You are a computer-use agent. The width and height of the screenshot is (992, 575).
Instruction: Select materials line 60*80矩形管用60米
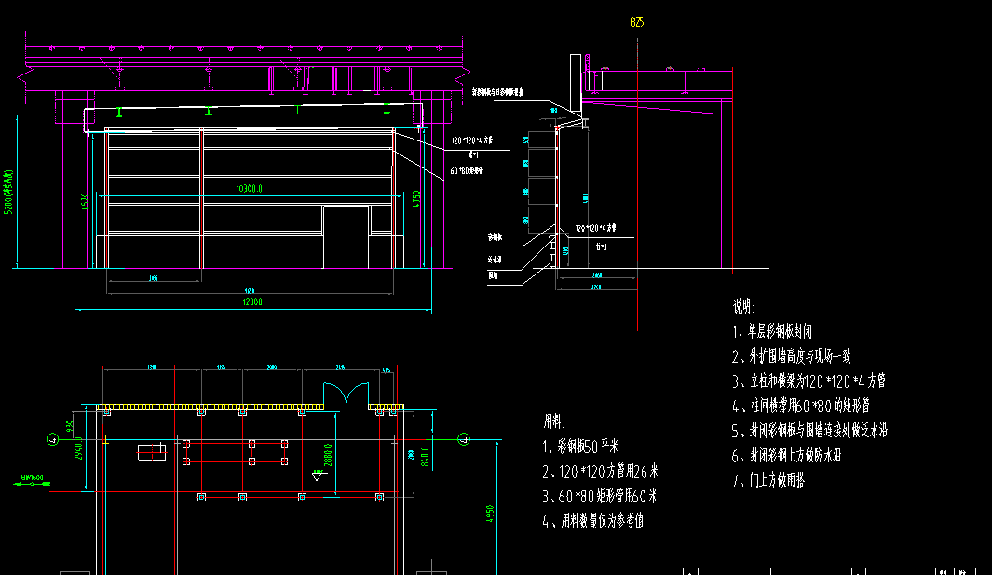pos(600,496)
